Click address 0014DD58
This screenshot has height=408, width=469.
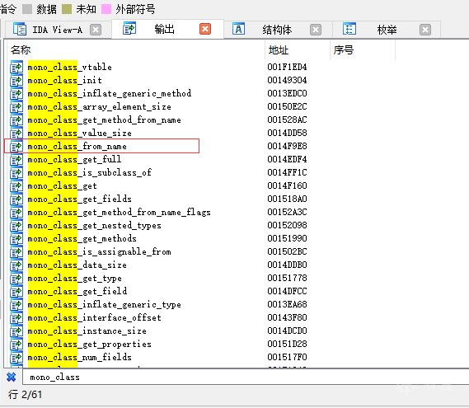click(x=287, y=133)
